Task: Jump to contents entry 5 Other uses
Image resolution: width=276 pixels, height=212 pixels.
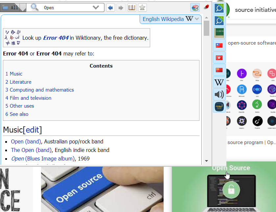Action: (20, 106)
